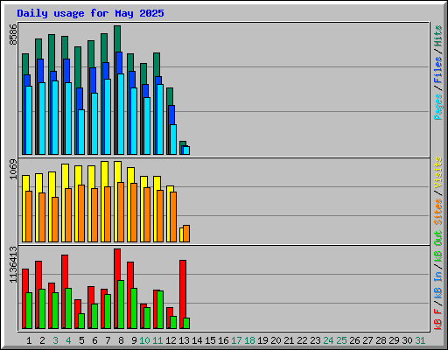Click the cyan Pages bar for day 5

click(x=81, y=132)
